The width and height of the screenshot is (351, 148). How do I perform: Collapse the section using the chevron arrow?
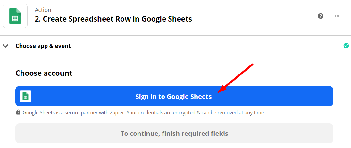coord(5,46)
